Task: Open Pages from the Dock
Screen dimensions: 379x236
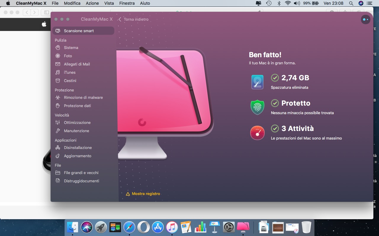Action: (186, 227)
